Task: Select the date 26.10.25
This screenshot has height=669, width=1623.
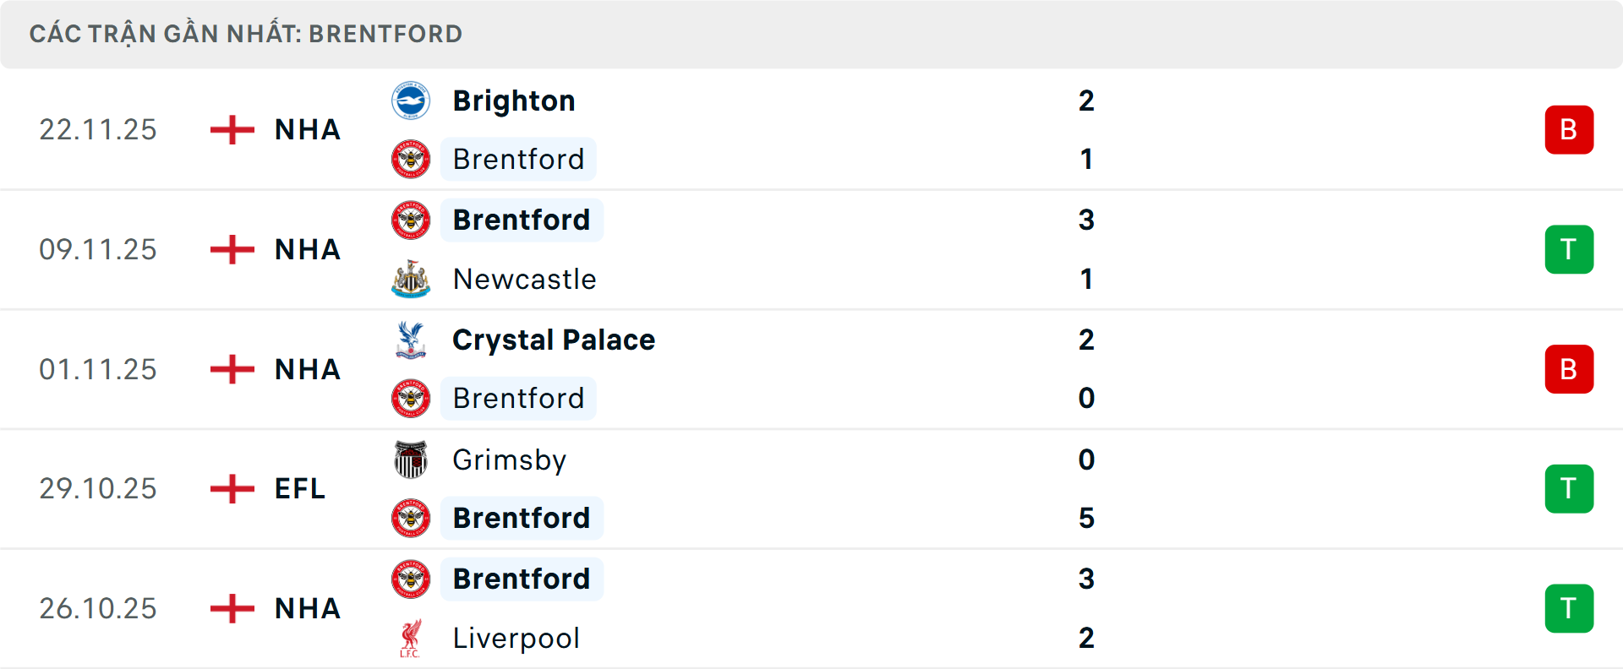Action: click(98, 608)
